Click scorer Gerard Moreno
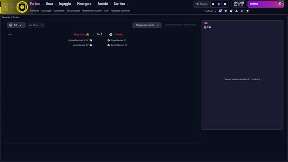 coord(117,45)
